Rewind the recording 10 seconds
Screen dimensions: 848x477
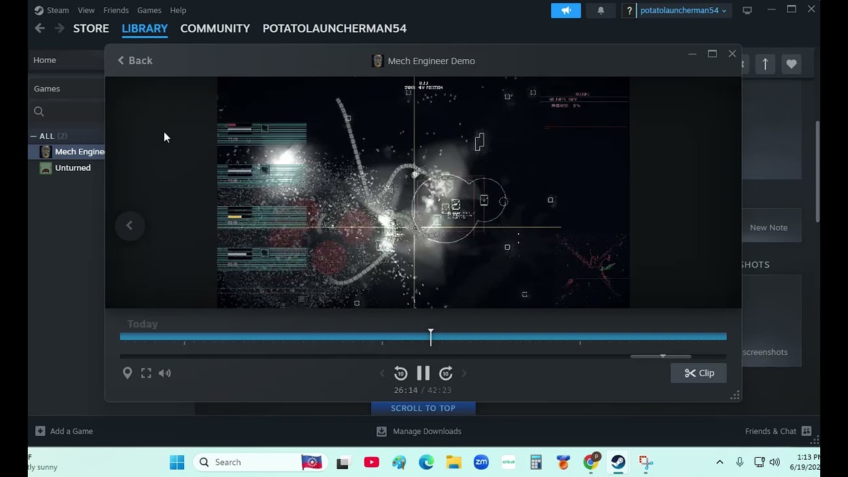tap(401, 373)
